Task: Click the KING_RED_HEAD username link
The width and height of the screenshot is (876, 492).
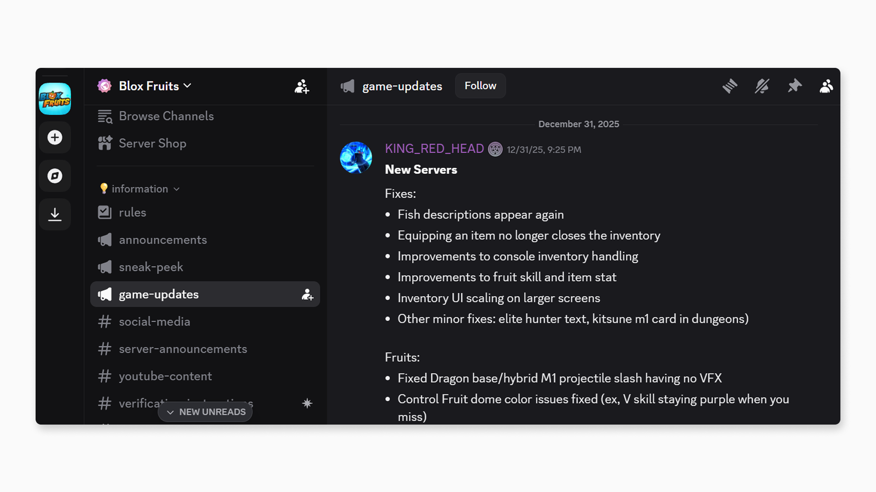Action: pyautogui.click(x=434, y=149)
